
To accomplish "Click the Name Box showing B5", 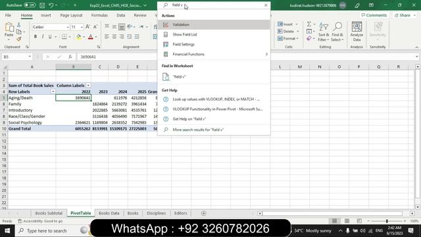I will coord(16,57).
